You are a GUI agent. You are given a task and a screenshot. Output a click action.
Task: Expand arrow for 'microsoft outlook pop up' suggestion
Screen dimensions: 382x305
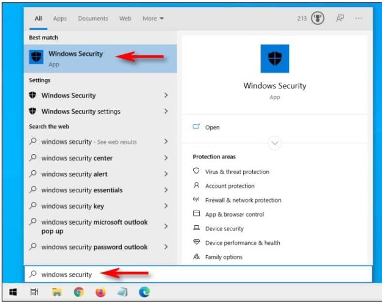pyautogui.click(x=166, y=226)
